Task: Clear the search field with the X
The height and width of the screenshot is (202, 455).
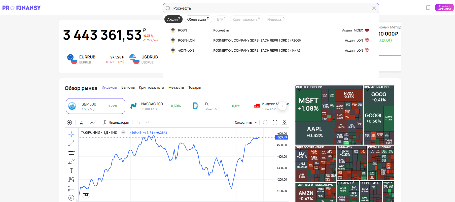Action: pos(374,8)
